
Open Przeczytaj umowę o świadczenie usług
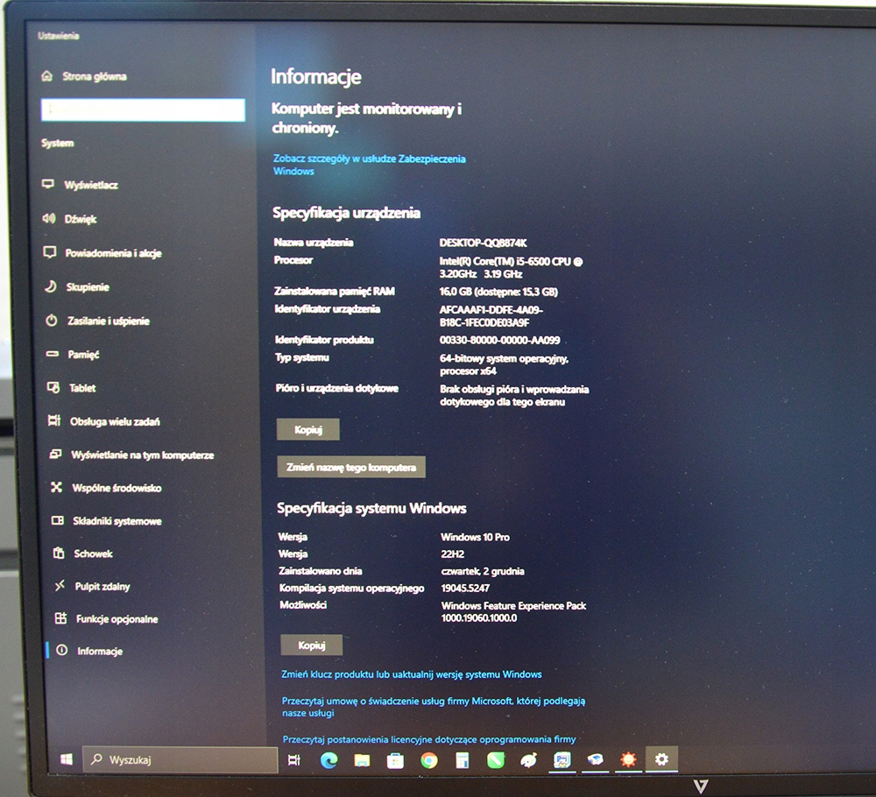(433, 707)
